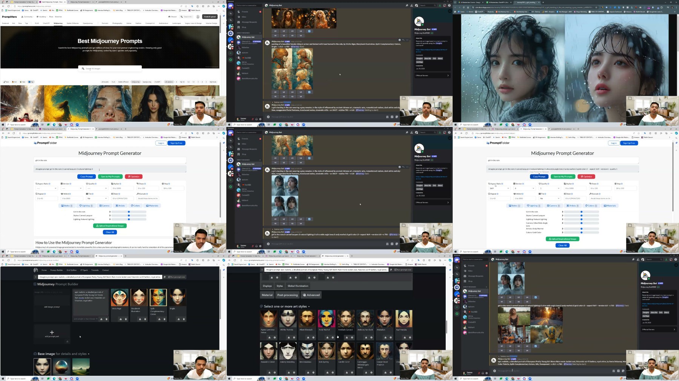Open the Tutorials menu item on promptoMANIA

click(95, 270)
